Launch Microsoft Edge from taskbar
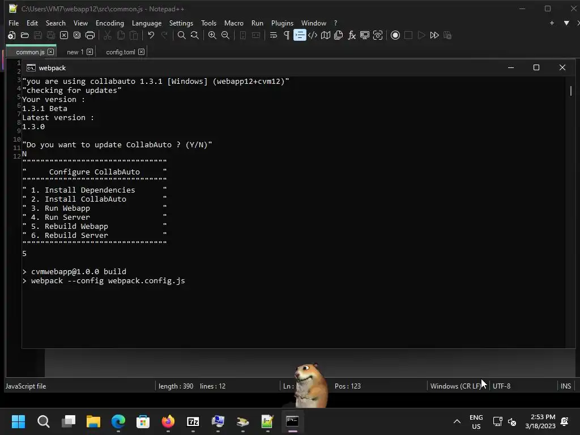Screen dimensions: 580x435 point(118,421)
